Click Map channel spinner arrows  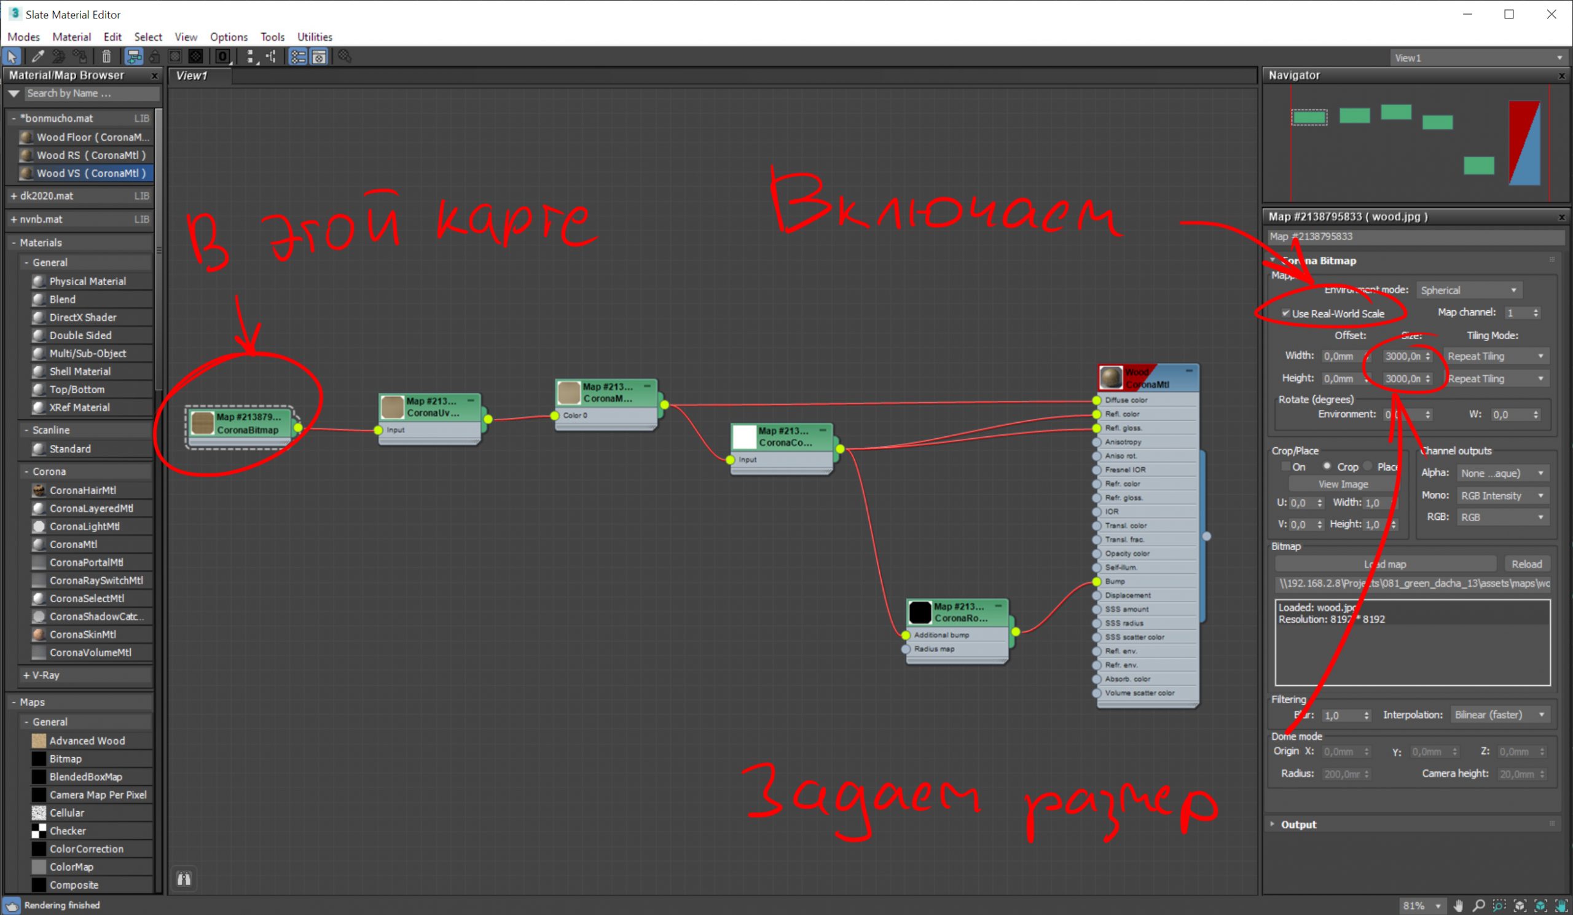click(x=1535, y=312)
